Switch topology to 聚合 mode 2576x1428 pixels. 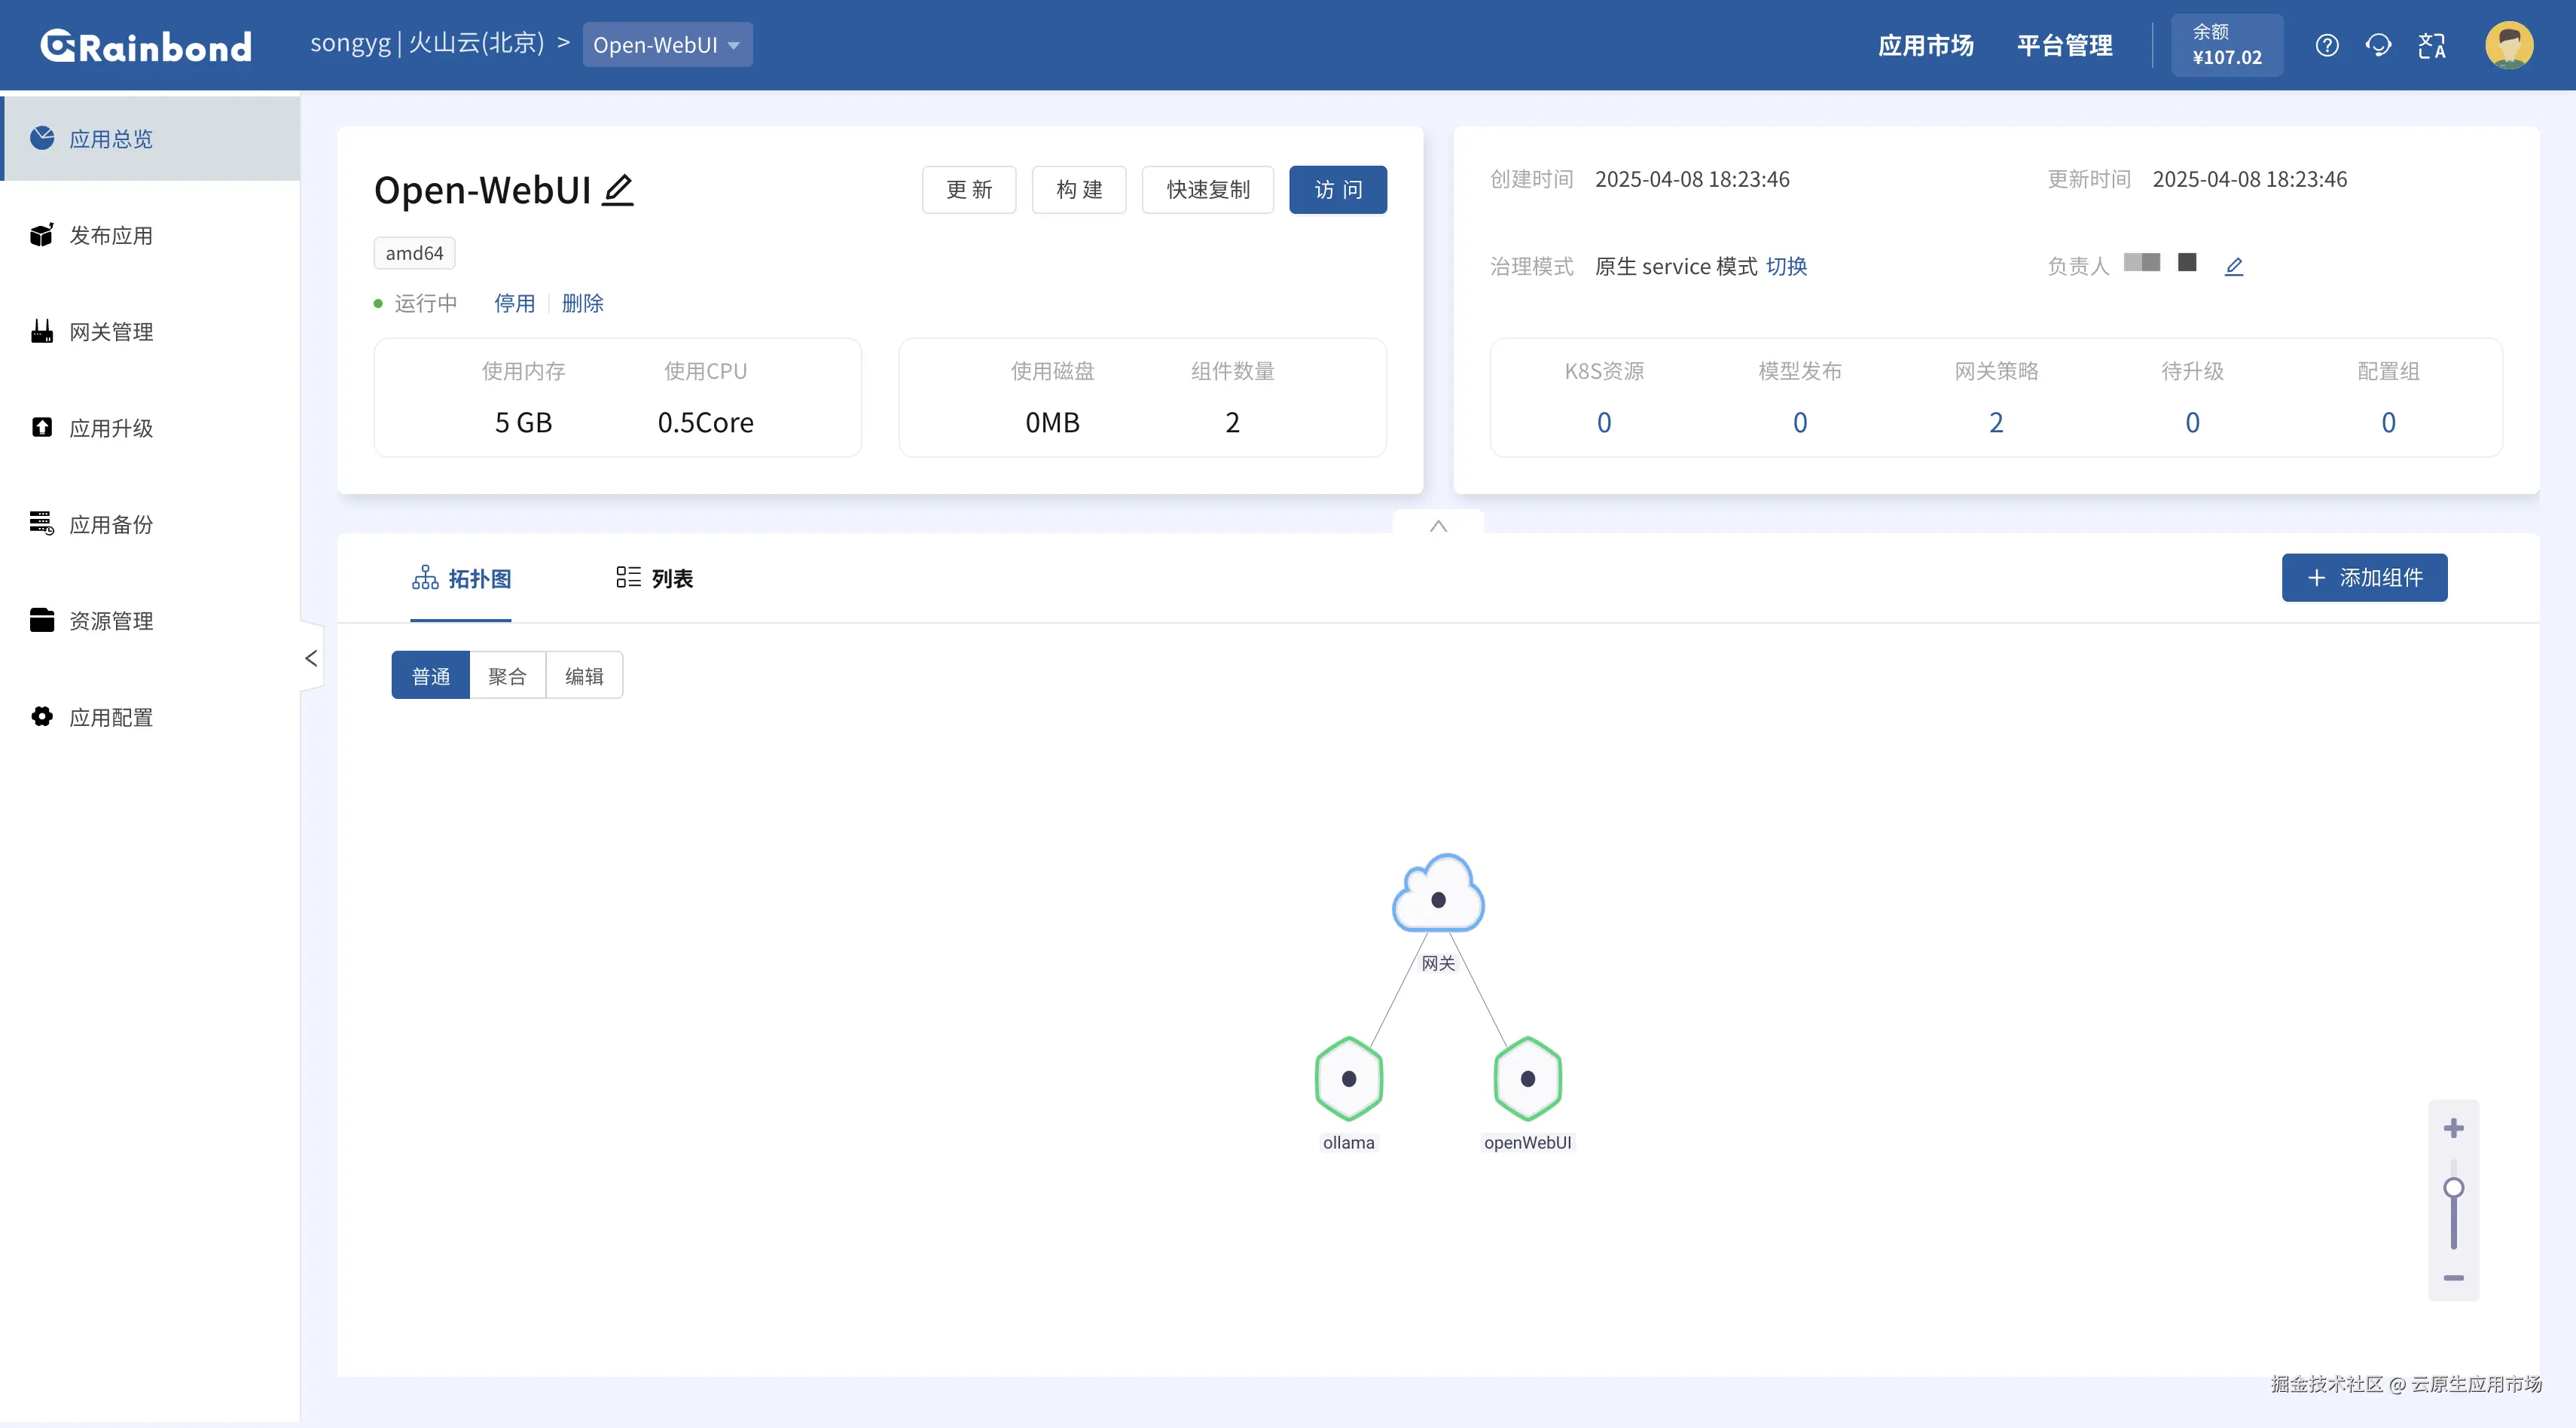(x=507, y=676)
